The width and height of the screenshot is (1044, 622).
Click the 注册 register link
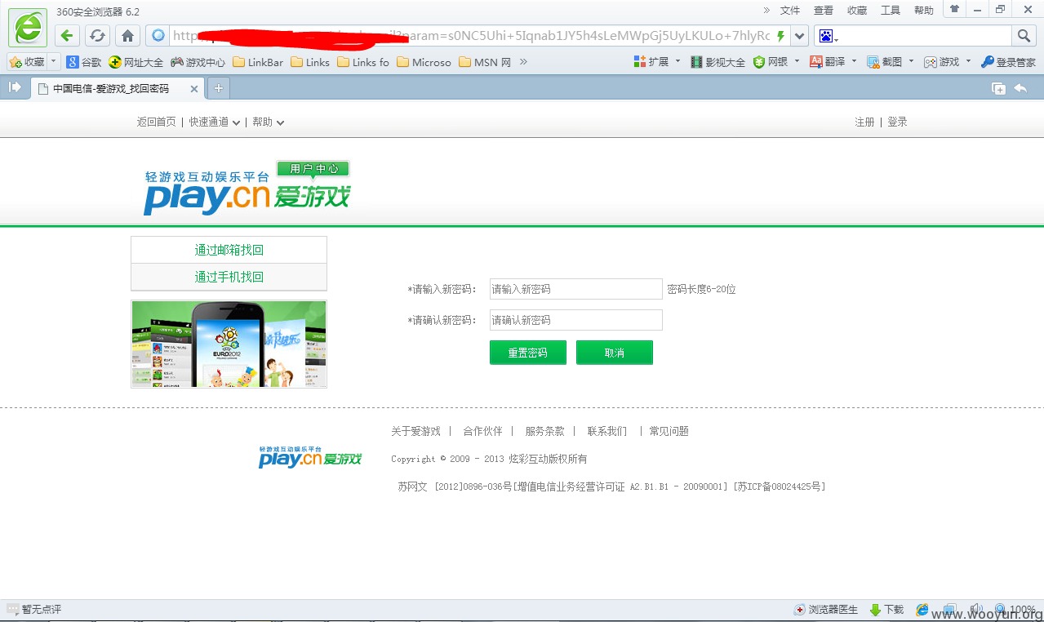864,122
